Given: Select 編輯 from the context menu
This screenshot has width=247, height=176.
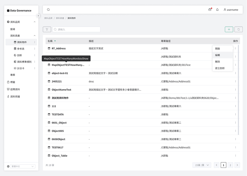Looking at the screenshot, I should [218, 55].
